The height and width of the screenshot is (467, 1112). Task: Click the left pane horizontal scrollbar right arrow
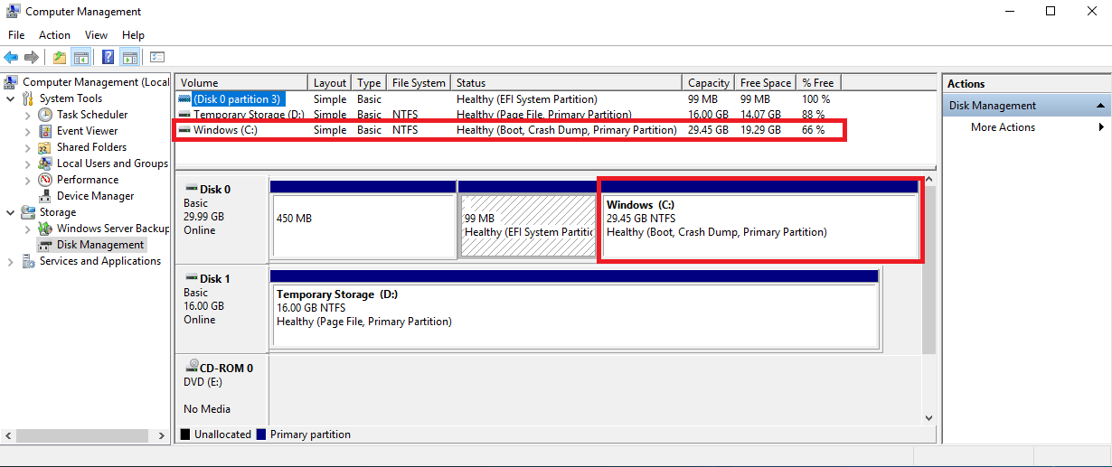pos(164,436)
